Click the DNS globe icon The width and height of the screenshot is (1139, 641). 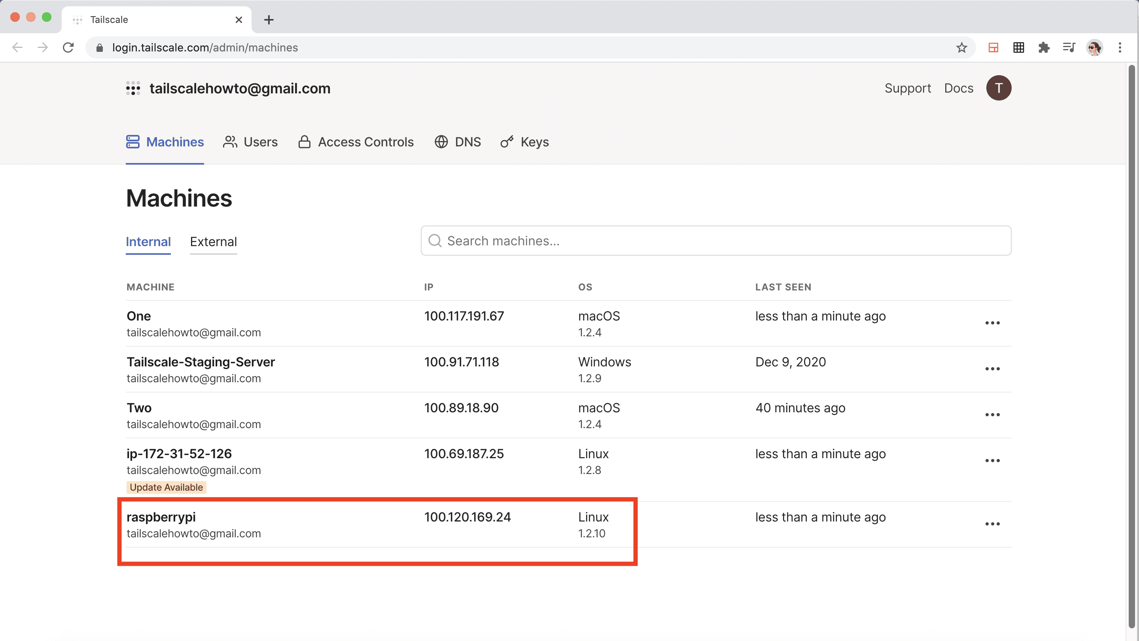[441, 142]
